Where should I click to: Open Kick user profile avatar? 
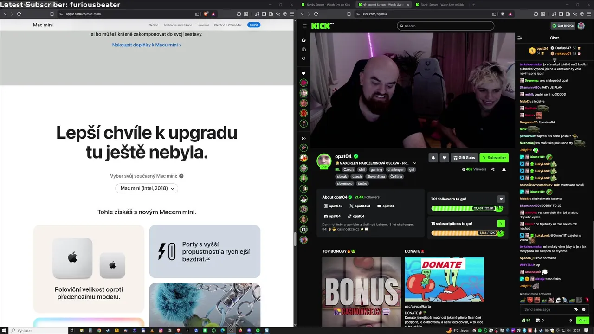click(x=581, y=26)
